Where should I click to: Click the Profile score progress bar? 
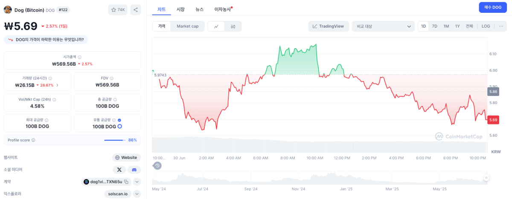[x=114, y=140]
